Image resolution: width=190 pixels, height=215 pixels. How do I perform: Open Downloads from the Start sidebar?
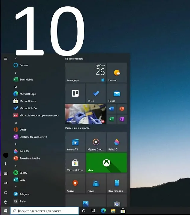(5, 164)
